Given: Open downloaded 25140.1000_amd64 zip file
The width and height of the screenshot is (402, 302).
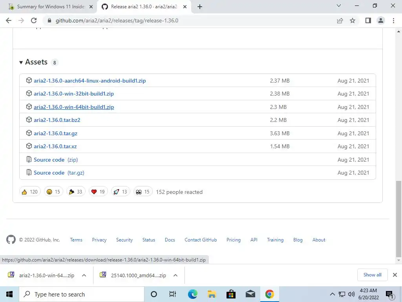Looking at the screenshot, I should (133, 275).
